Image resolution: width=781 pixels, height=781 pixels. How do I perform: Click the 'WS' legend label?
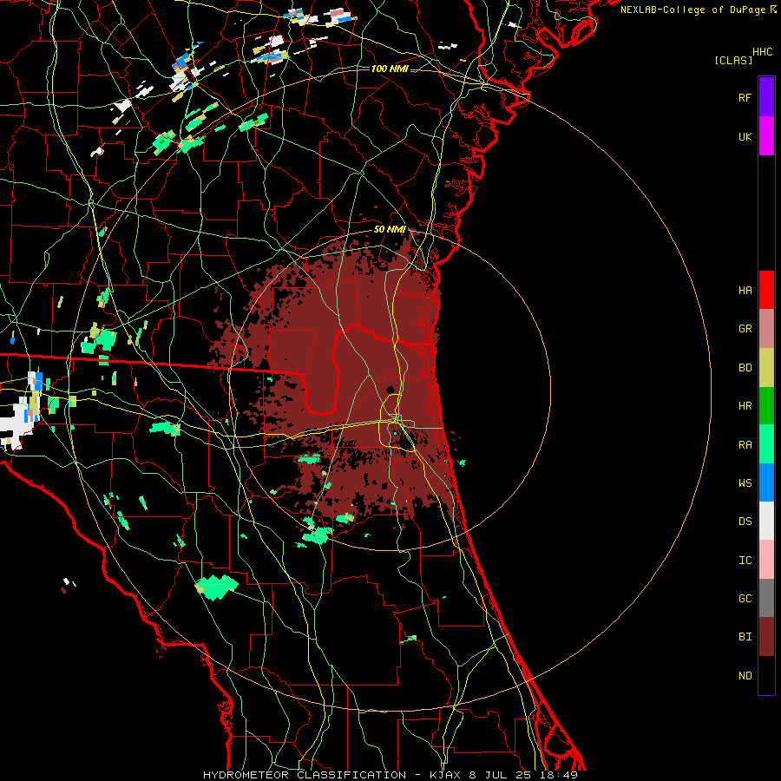(745, 483)
